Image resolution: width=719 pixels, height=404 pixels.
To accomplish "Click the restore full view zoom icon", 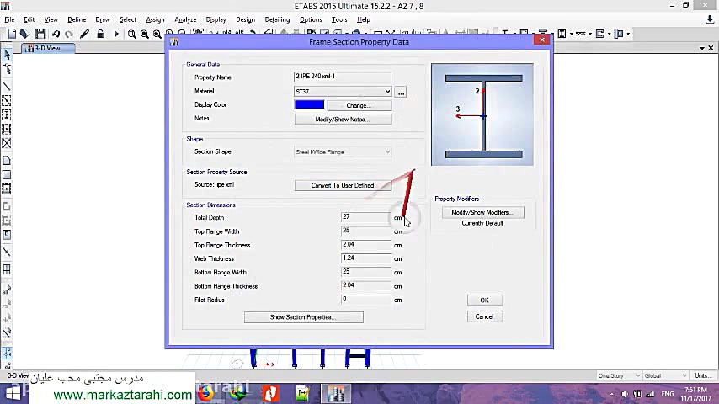I will [145, 34].
